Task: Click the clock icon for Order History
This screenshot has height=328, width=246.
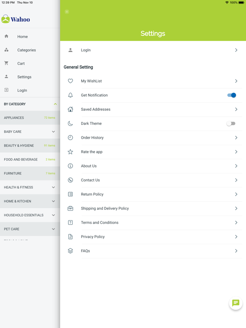Action: [x=70, y=138]
